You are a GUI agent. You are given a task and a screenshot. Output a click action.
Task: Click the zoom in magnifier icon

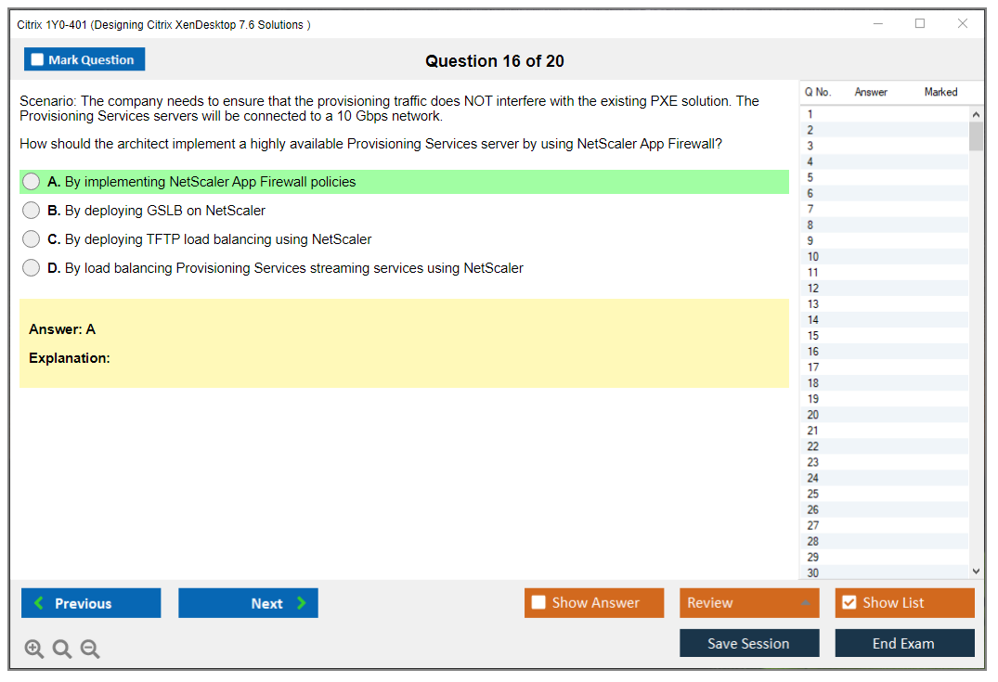tap(33, 650)
